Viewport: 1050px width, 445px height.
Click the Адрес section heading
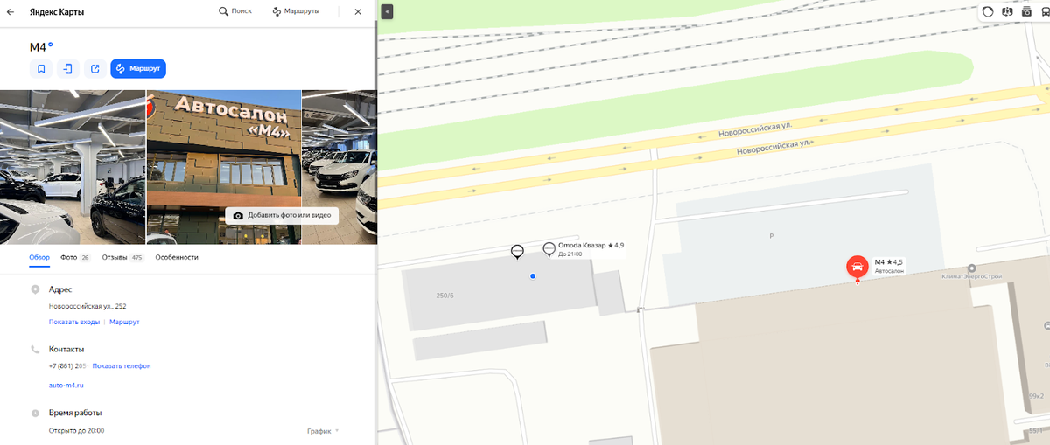[61, 289]
